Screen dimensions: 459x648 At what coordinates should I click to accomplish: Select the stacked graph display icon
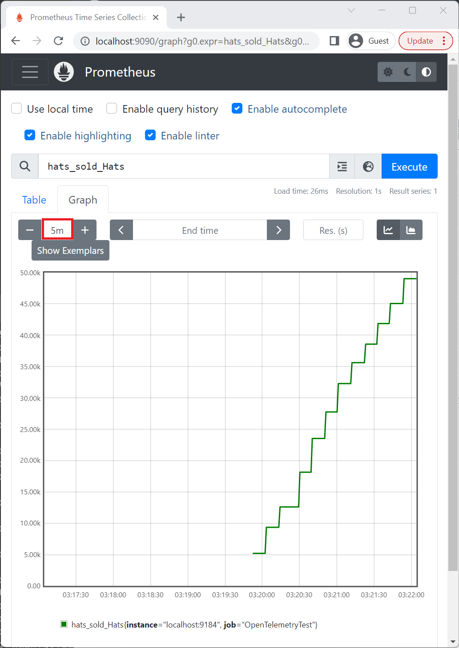(x=411, y=230)
